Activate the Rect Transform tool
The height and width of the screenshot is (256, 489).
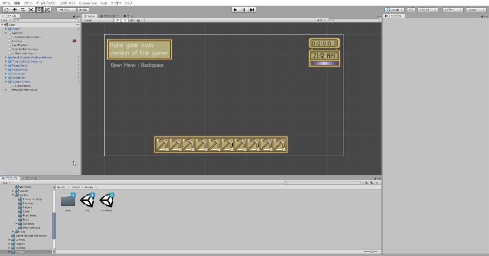(x=39, y=10)
